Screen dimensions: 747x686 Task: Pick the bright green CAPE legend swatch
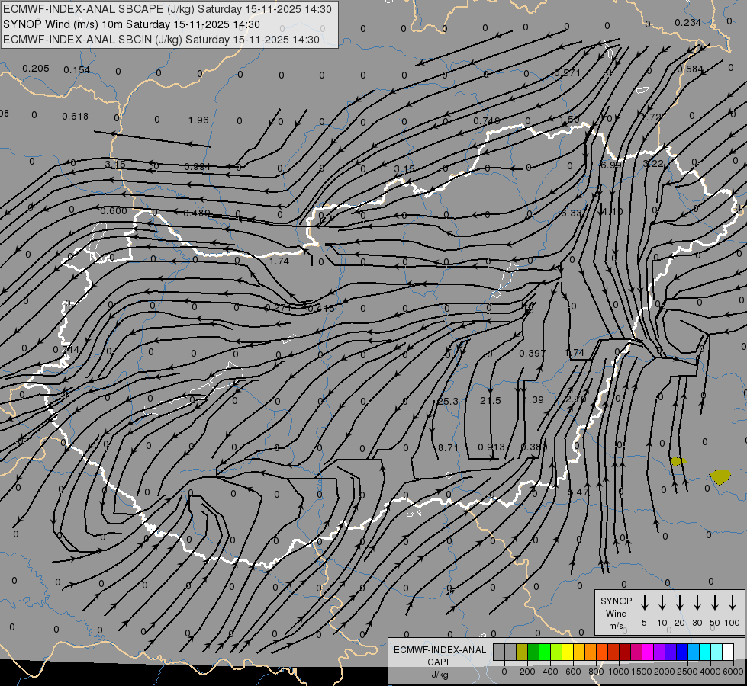coord(545,652)
